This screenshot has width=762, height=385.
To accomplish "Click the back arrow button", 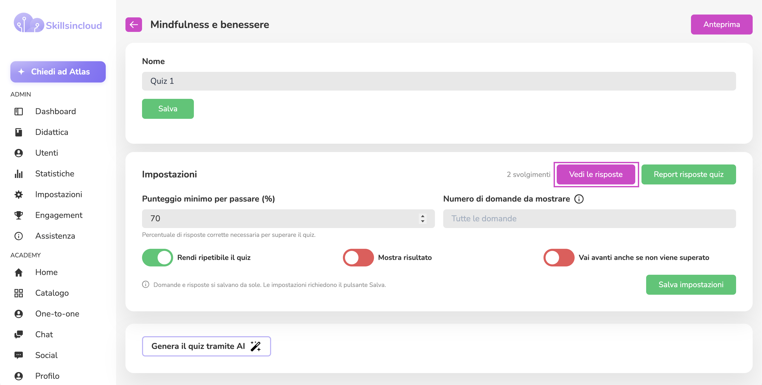I will (x=134, y=25).
